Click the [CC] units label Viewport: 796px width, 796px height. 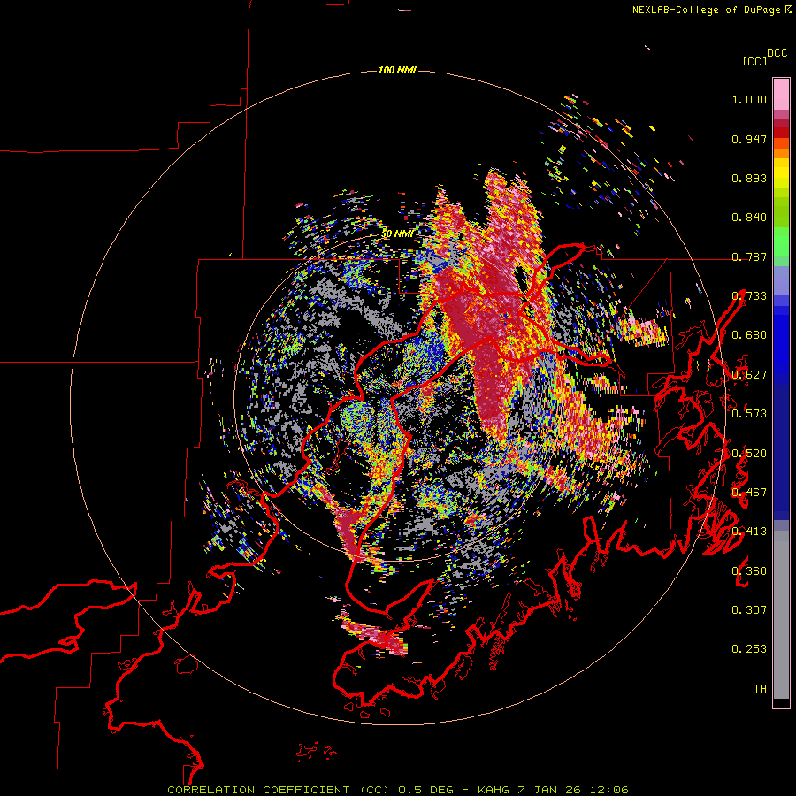coord(754,61)
